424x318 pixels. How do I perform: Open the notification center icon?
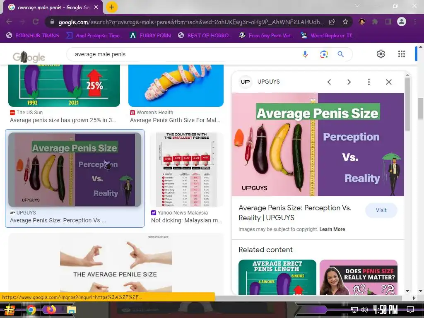[410, 310]
